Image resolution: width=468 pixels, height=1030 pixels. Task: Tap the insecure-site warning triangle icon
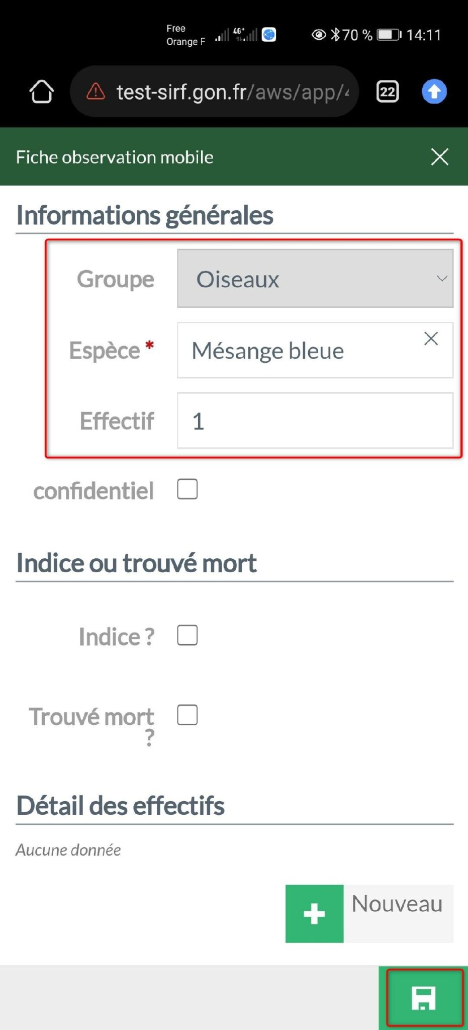pyautogui.click(x=96, y=92)
